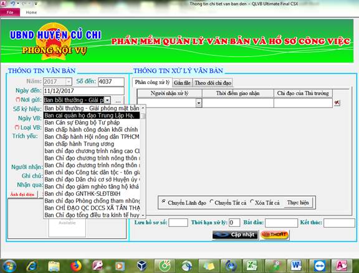Open Windows Explorer from taskbar
Viewport: 359px width, 273px height.
point(54,266)
